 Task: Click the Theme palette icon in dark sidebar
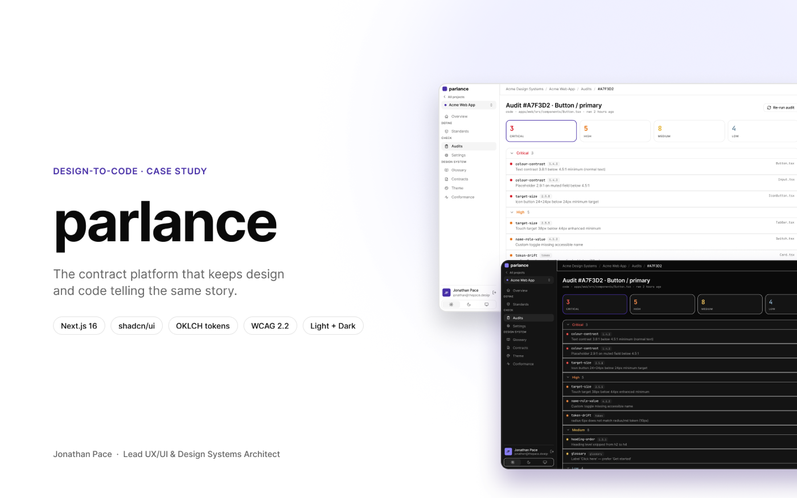tap(508, 356)
